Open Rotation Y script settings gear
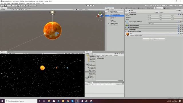Viewport: 183px width, 103px height. [182, 31]
